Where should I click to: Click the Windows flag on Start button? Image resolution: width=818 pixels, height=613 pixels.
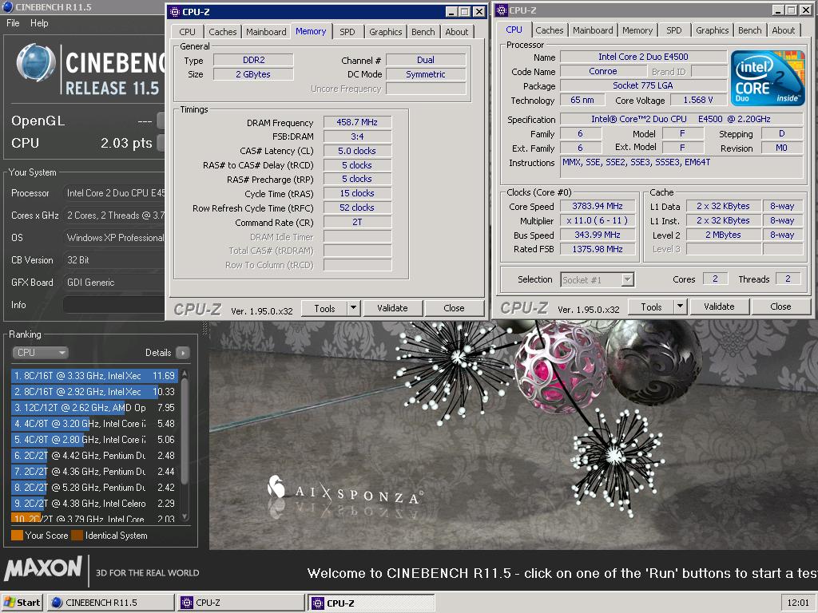click(x=9, y=603)
